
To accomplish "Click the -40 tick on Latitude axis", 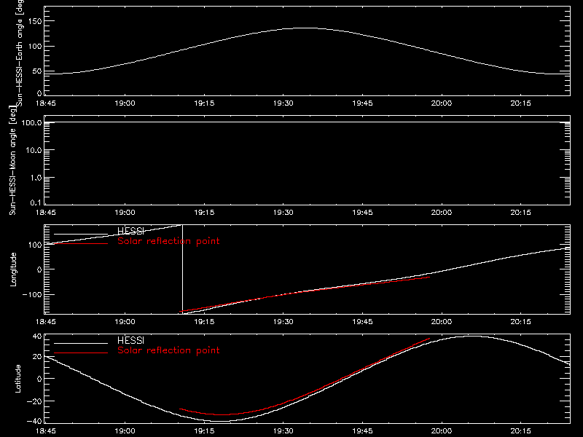I will tap(34, 421).
